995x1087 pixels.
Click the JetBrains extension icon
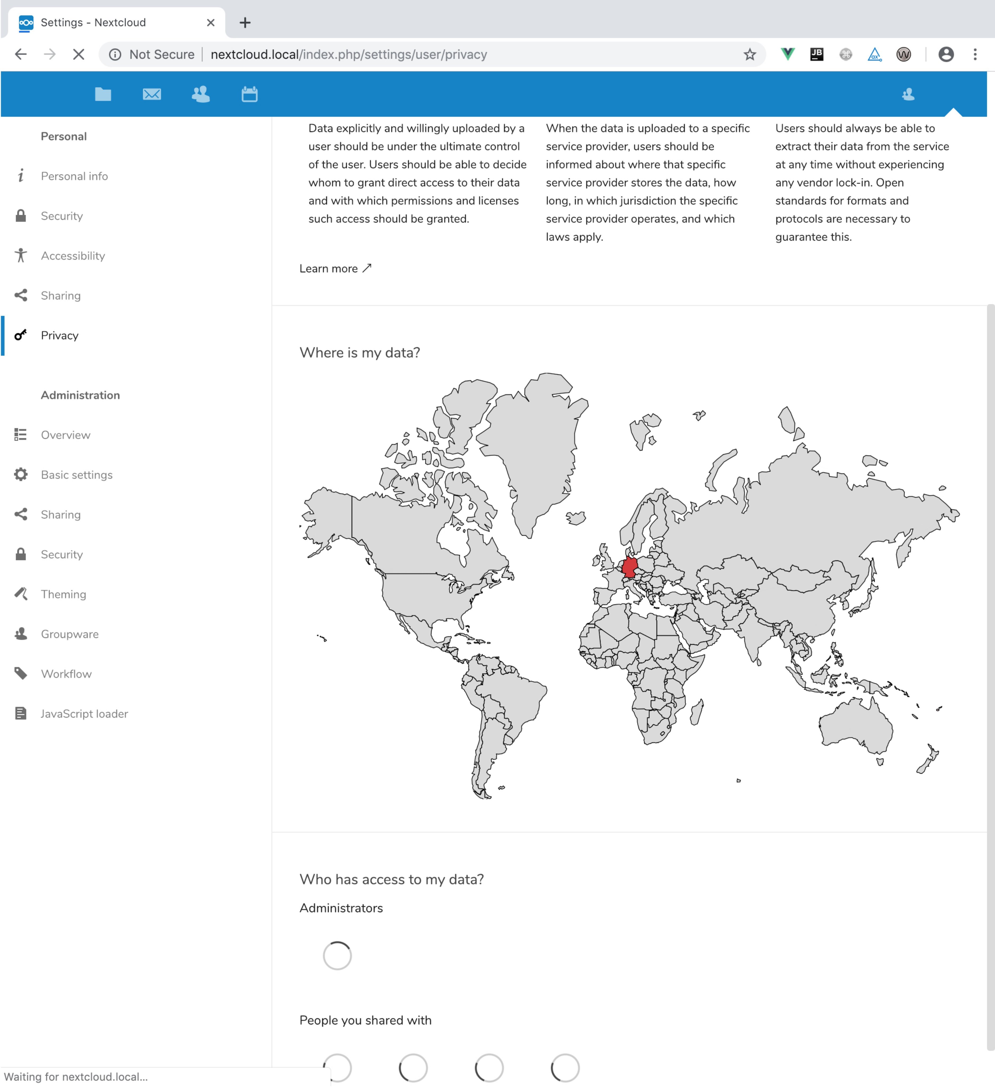coord(816,54)
